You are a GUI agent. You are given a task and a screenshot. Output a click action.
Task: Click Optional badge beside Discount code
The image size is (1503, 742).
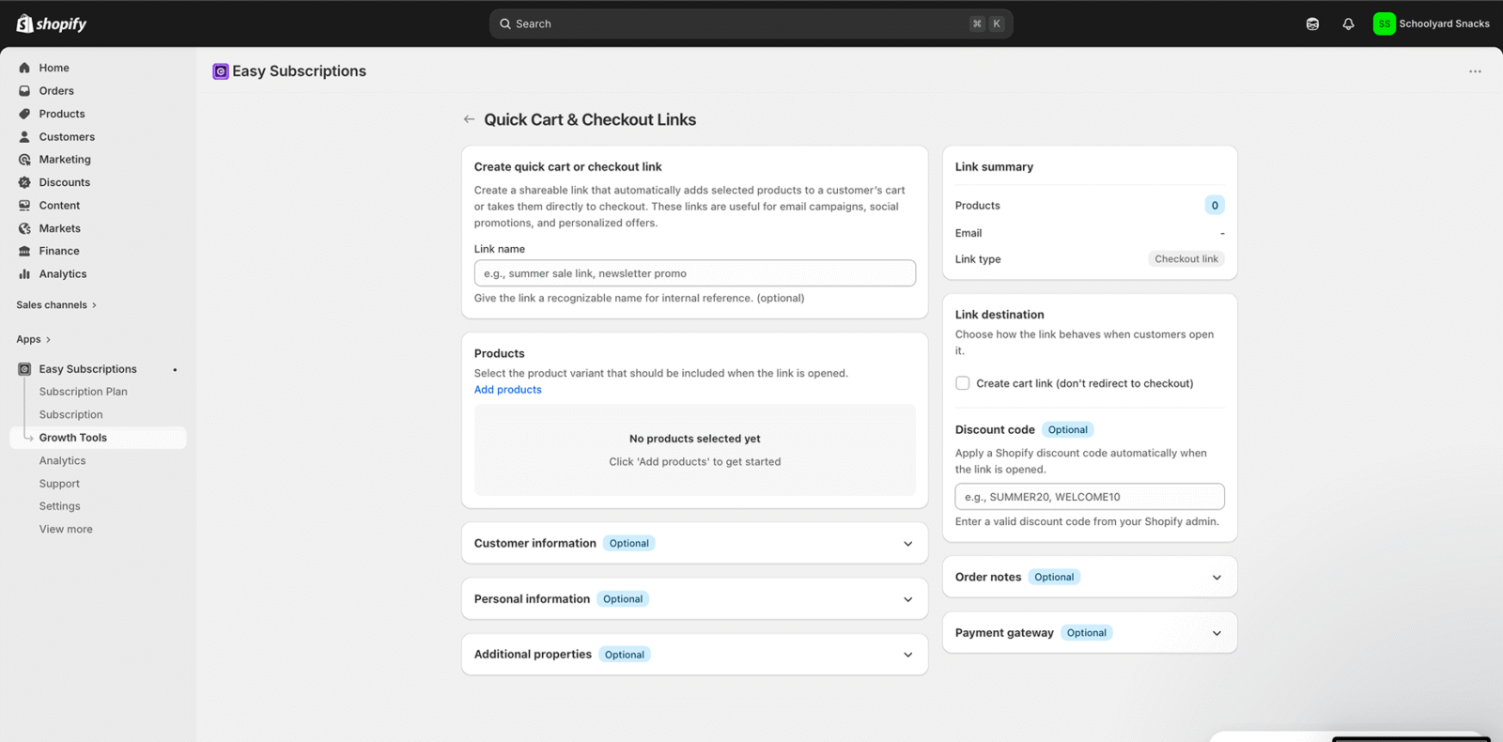(1068, 430)
